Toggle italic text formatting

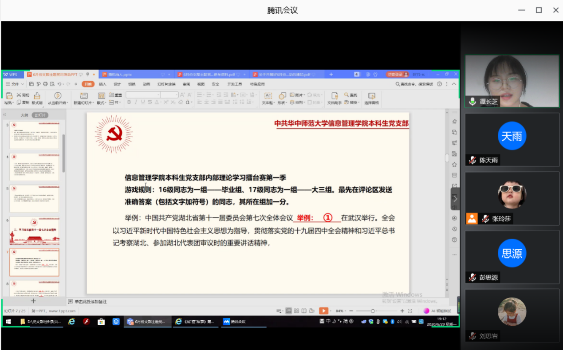[x=136, y=102]
